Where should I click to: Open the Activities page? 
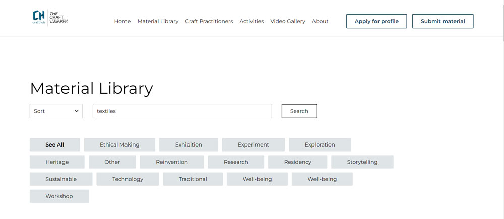pyautogui.click(x=251, y=21)
